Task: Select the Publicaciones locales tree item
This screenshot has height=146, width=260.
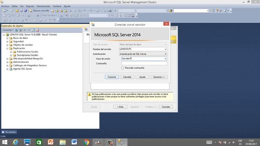Action: point(27,52)
